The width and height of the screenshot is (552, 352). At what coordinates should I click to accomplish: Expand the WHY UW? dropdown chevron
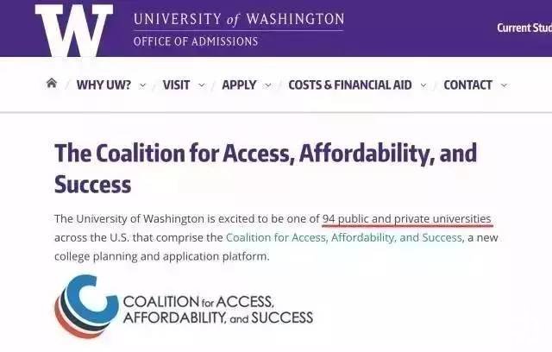143,85
